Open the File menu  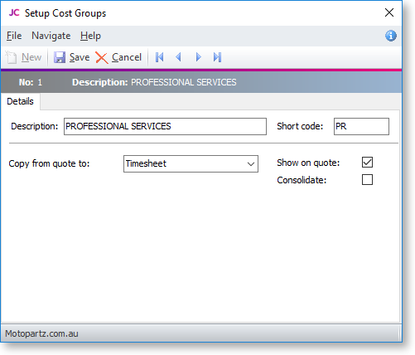(x=14, y=36)
